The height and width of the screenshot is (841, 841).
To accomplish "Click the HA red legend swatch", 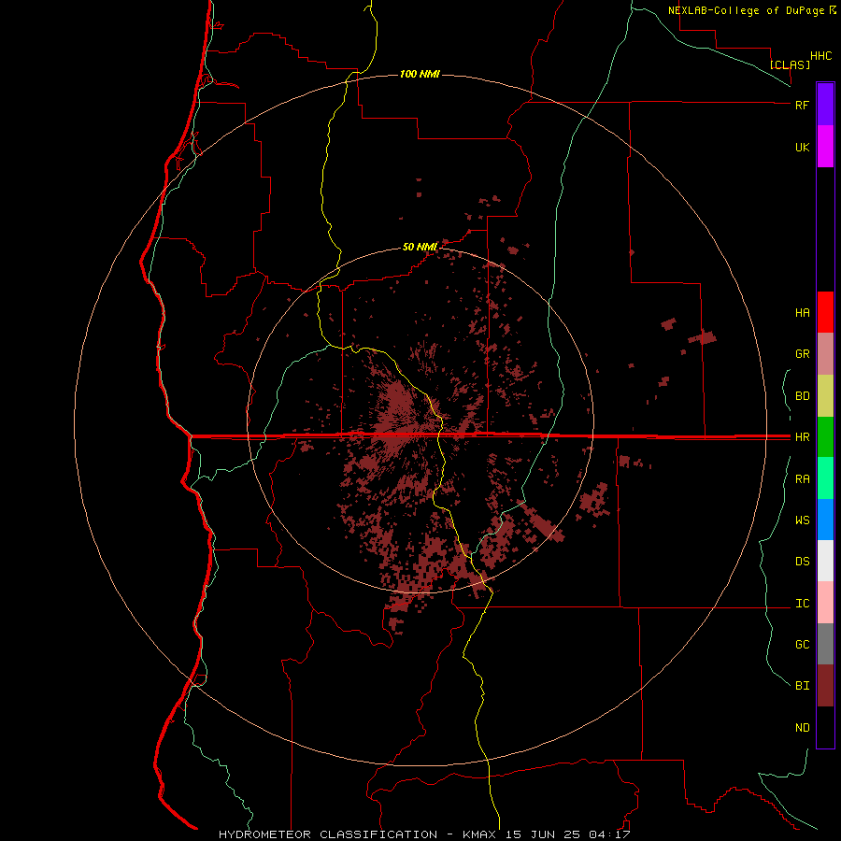I will pyautogui.click(x=825, y=312).
